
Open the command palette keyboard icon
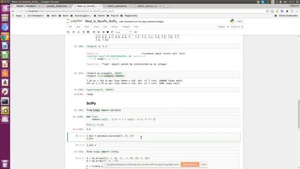click(x=135, y=32)
